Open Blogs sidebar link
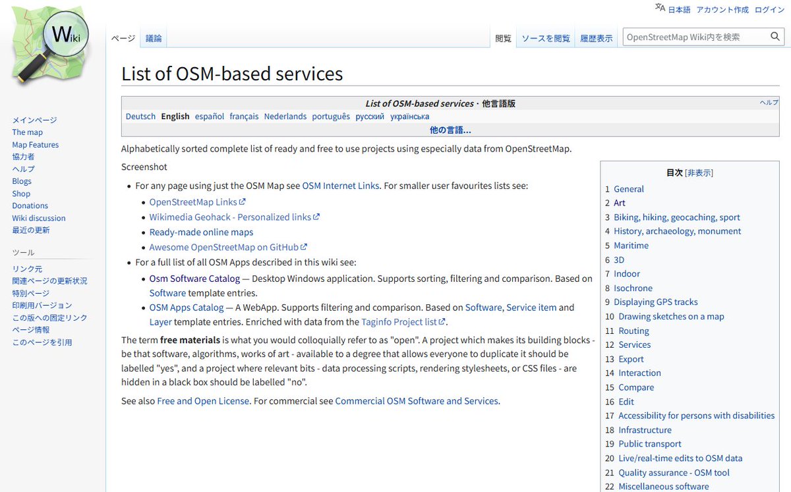 point(22,181)
